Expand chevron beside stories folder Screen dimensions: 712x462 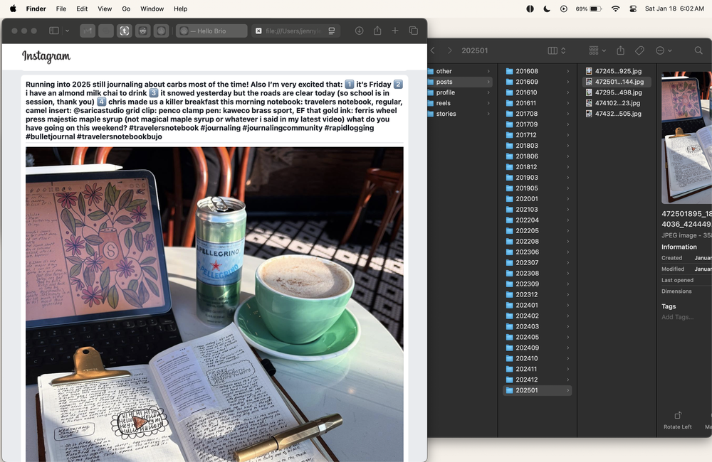click(x=488, y=114)
